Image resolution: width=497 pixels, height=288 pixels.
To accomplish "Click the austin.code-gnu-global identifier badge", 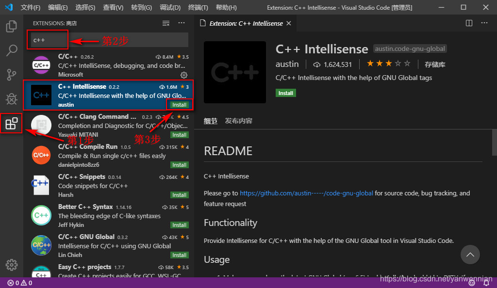I will [410, 49].
